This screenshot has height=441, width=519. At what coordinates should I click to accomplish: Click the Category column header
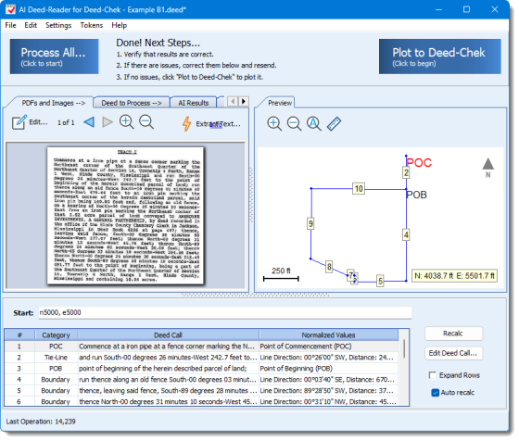click(x=56, y=335)
